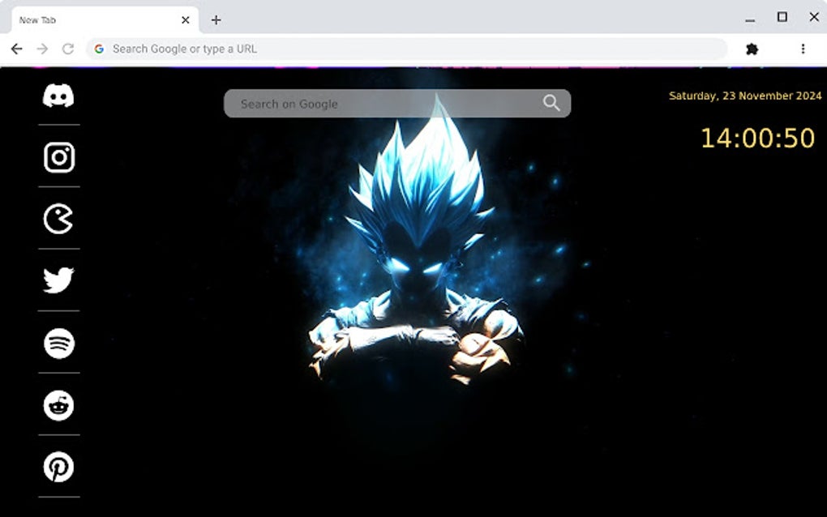Open Discord from the sidebar
The width and height of the screenshot is (827, 517).
click(x=58, y=96)
